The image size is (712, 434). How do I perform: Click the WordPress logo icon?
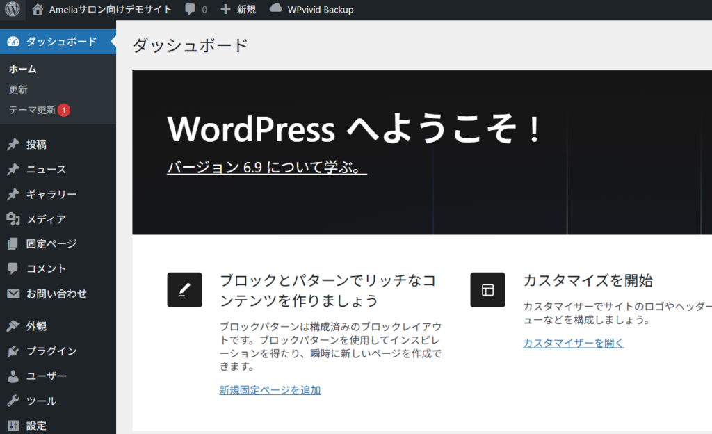coord(13,10)
